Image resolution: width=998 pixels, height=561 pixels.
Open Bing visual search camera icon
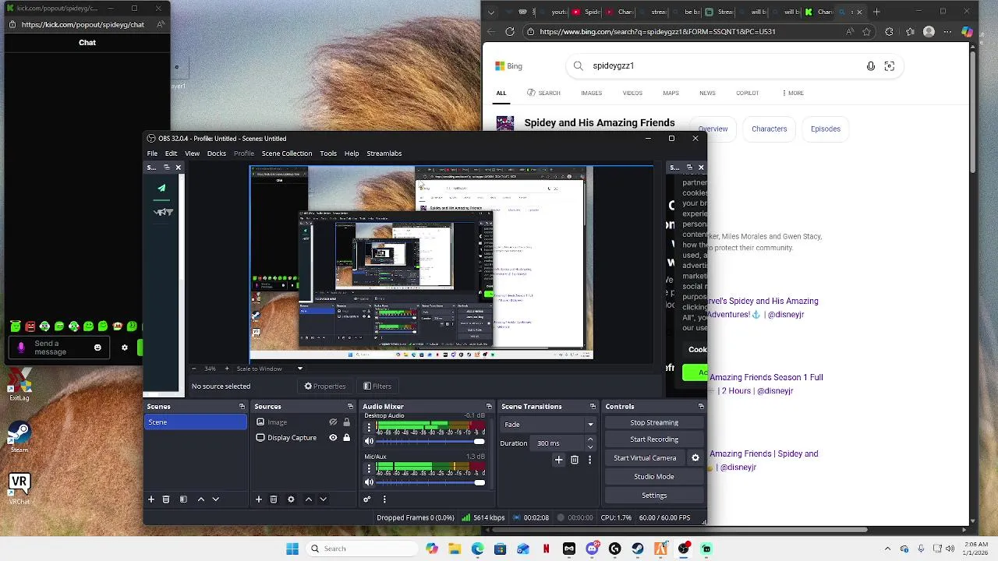tap(890, 66)
